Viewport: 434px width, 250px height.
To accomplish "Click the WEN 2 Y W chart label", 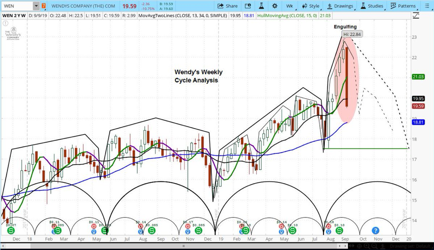I will (x=14, y=16).
